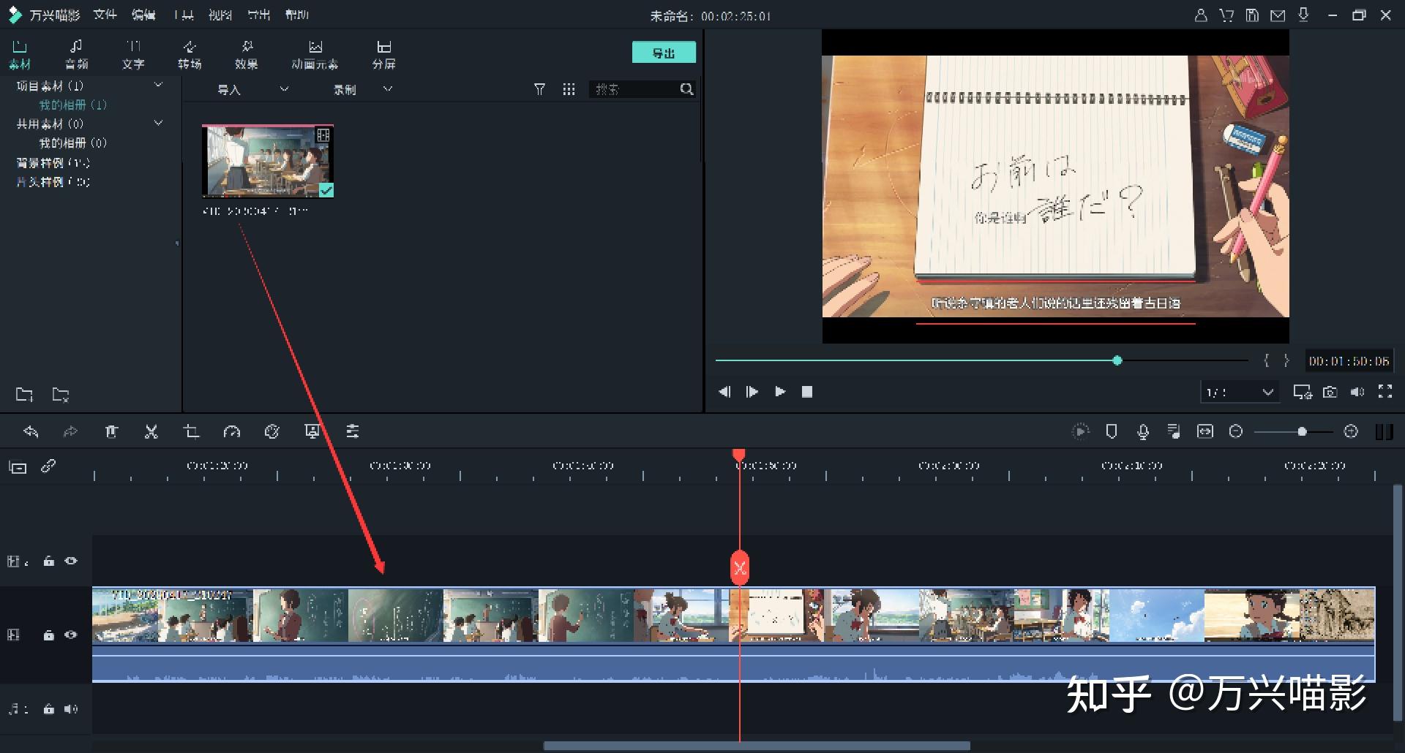1405x753 pixels.
Task: Click the red scissors split marker on playhead
Action: coord(740,567)
